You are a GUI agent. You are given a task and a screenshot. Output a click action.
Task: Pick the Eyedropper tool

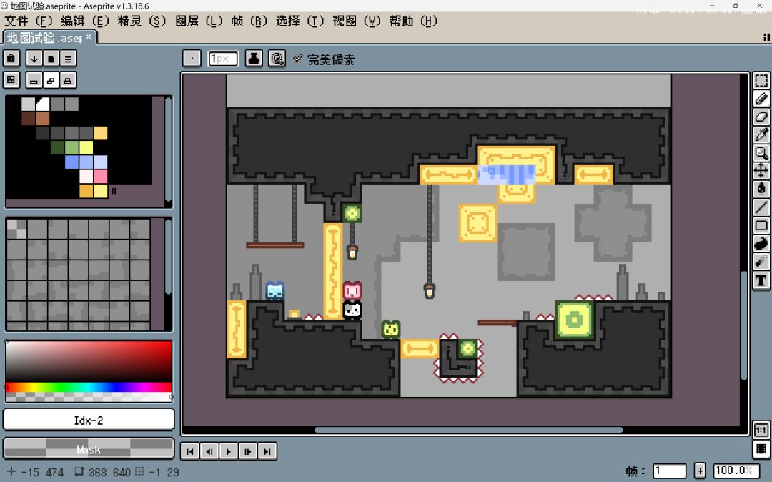(761, 134)
